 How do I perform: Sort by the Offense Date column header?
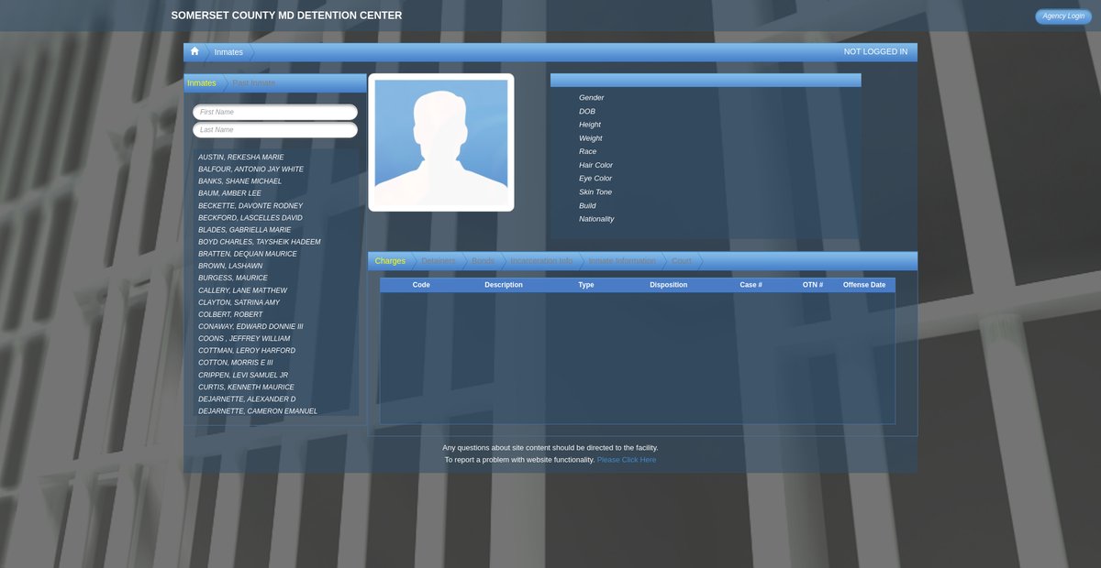pyautogui.click(x=864, y=285)
